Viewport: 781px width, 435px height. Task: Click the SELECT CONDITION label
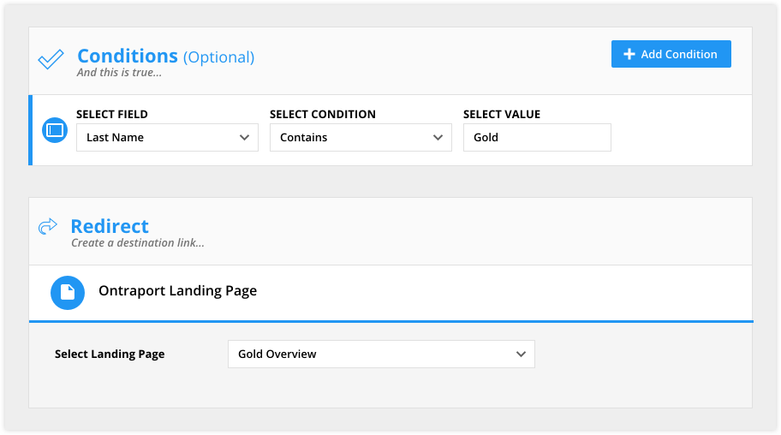(x=323, y=114)
